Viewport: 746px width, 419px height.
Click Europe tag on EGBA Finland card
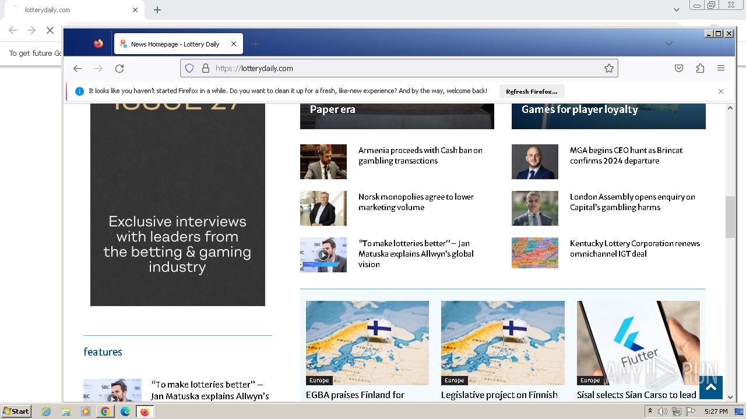pyautogui.click(x=319, y=381)
